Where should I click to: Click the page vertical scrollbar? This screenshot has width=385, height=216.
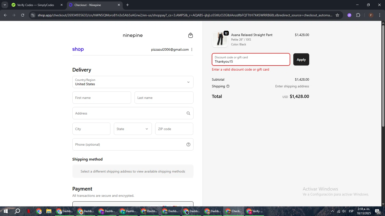coord(383,75)
